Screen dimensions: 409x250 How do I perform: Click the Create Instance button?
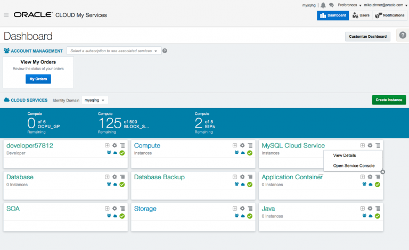(x=389, y=100)
